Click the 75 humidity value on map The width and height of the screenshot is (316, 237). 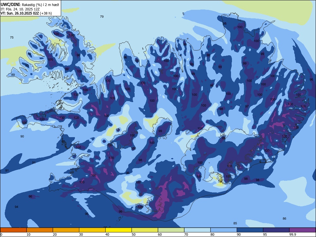click(x=12, y=38)
